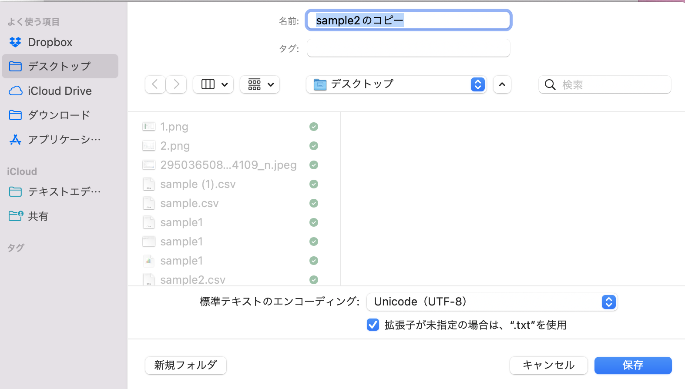Go back with the left arrow button
Image resolution: width=685 pixels, height=389 pixels.
(155, 84)
